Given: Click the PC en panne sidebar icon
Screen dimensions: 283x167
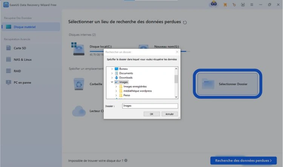Looking at the screenshot, I should tap(8, 82).
